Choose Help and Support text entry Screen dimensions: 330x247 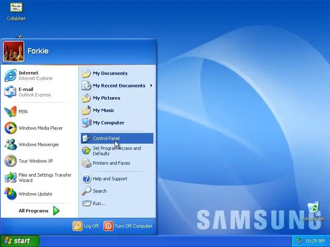click(x=110, y=179)
